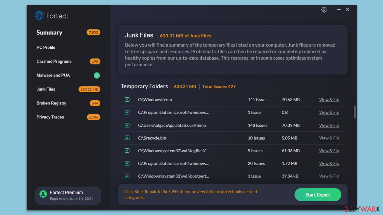Click Start Repair button
The height and width of the screenshot is (215, 383).
(x=318, y=195)
